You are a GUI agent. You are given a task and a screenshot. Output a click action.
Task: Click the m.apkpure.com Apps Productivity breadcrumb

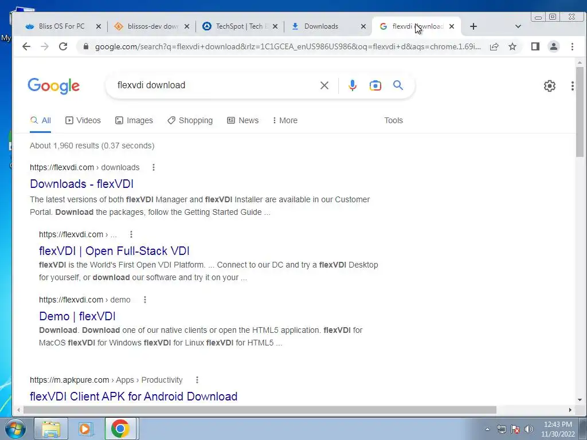tap(106, 380)
